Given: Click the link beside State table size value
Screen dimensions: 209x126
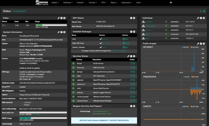Looking at the screenshot, I should [36, 114].
